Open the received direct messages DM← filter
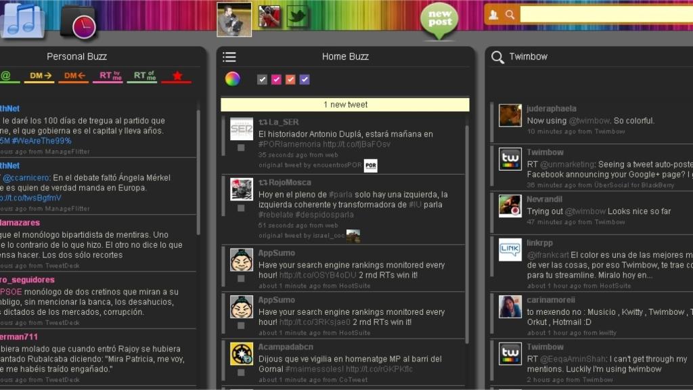 pos(74,76)
